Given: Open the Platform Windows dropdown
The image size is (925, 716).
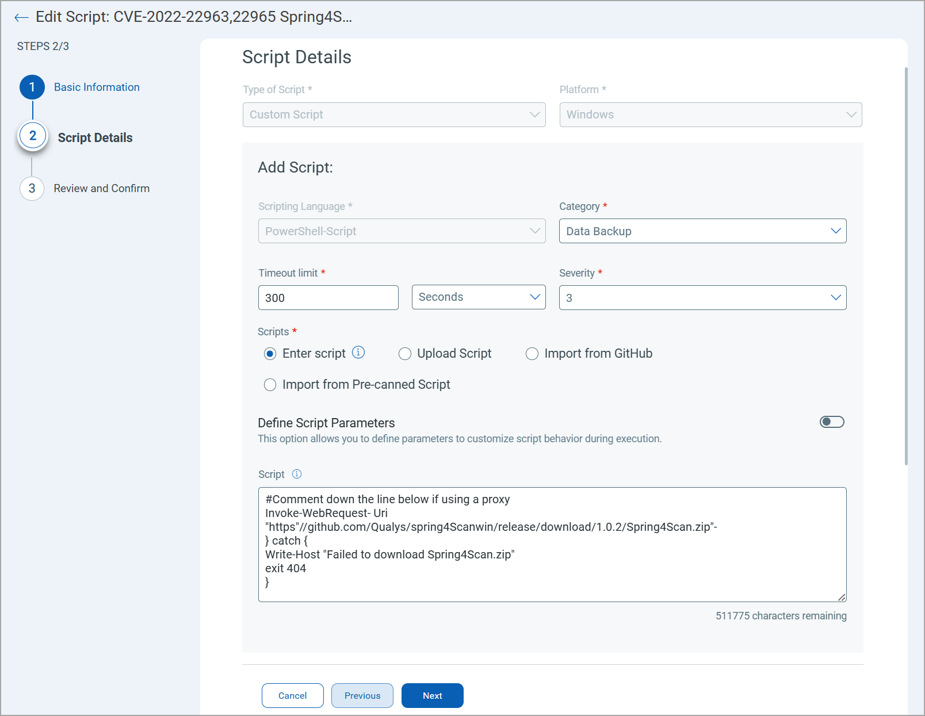Looking at the screenshot, I should click(x=710, y=114).
